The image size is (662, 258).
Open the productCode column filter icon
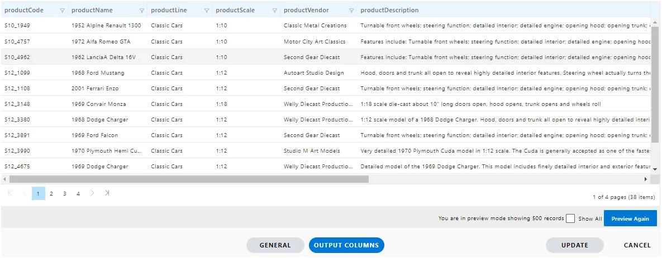coord(63,11)
